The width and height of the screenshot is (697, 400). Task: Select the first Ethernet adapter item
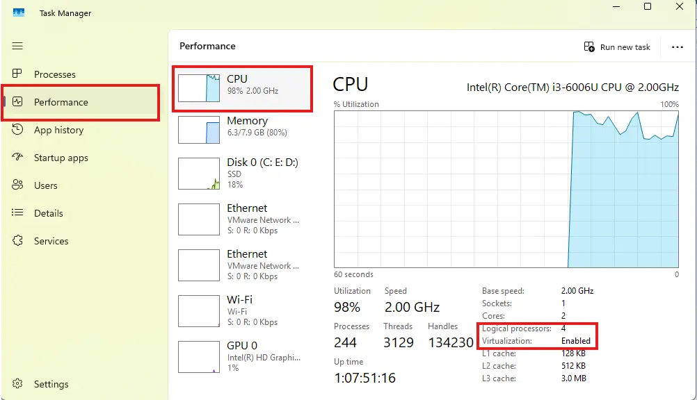[x=241, y=219]
